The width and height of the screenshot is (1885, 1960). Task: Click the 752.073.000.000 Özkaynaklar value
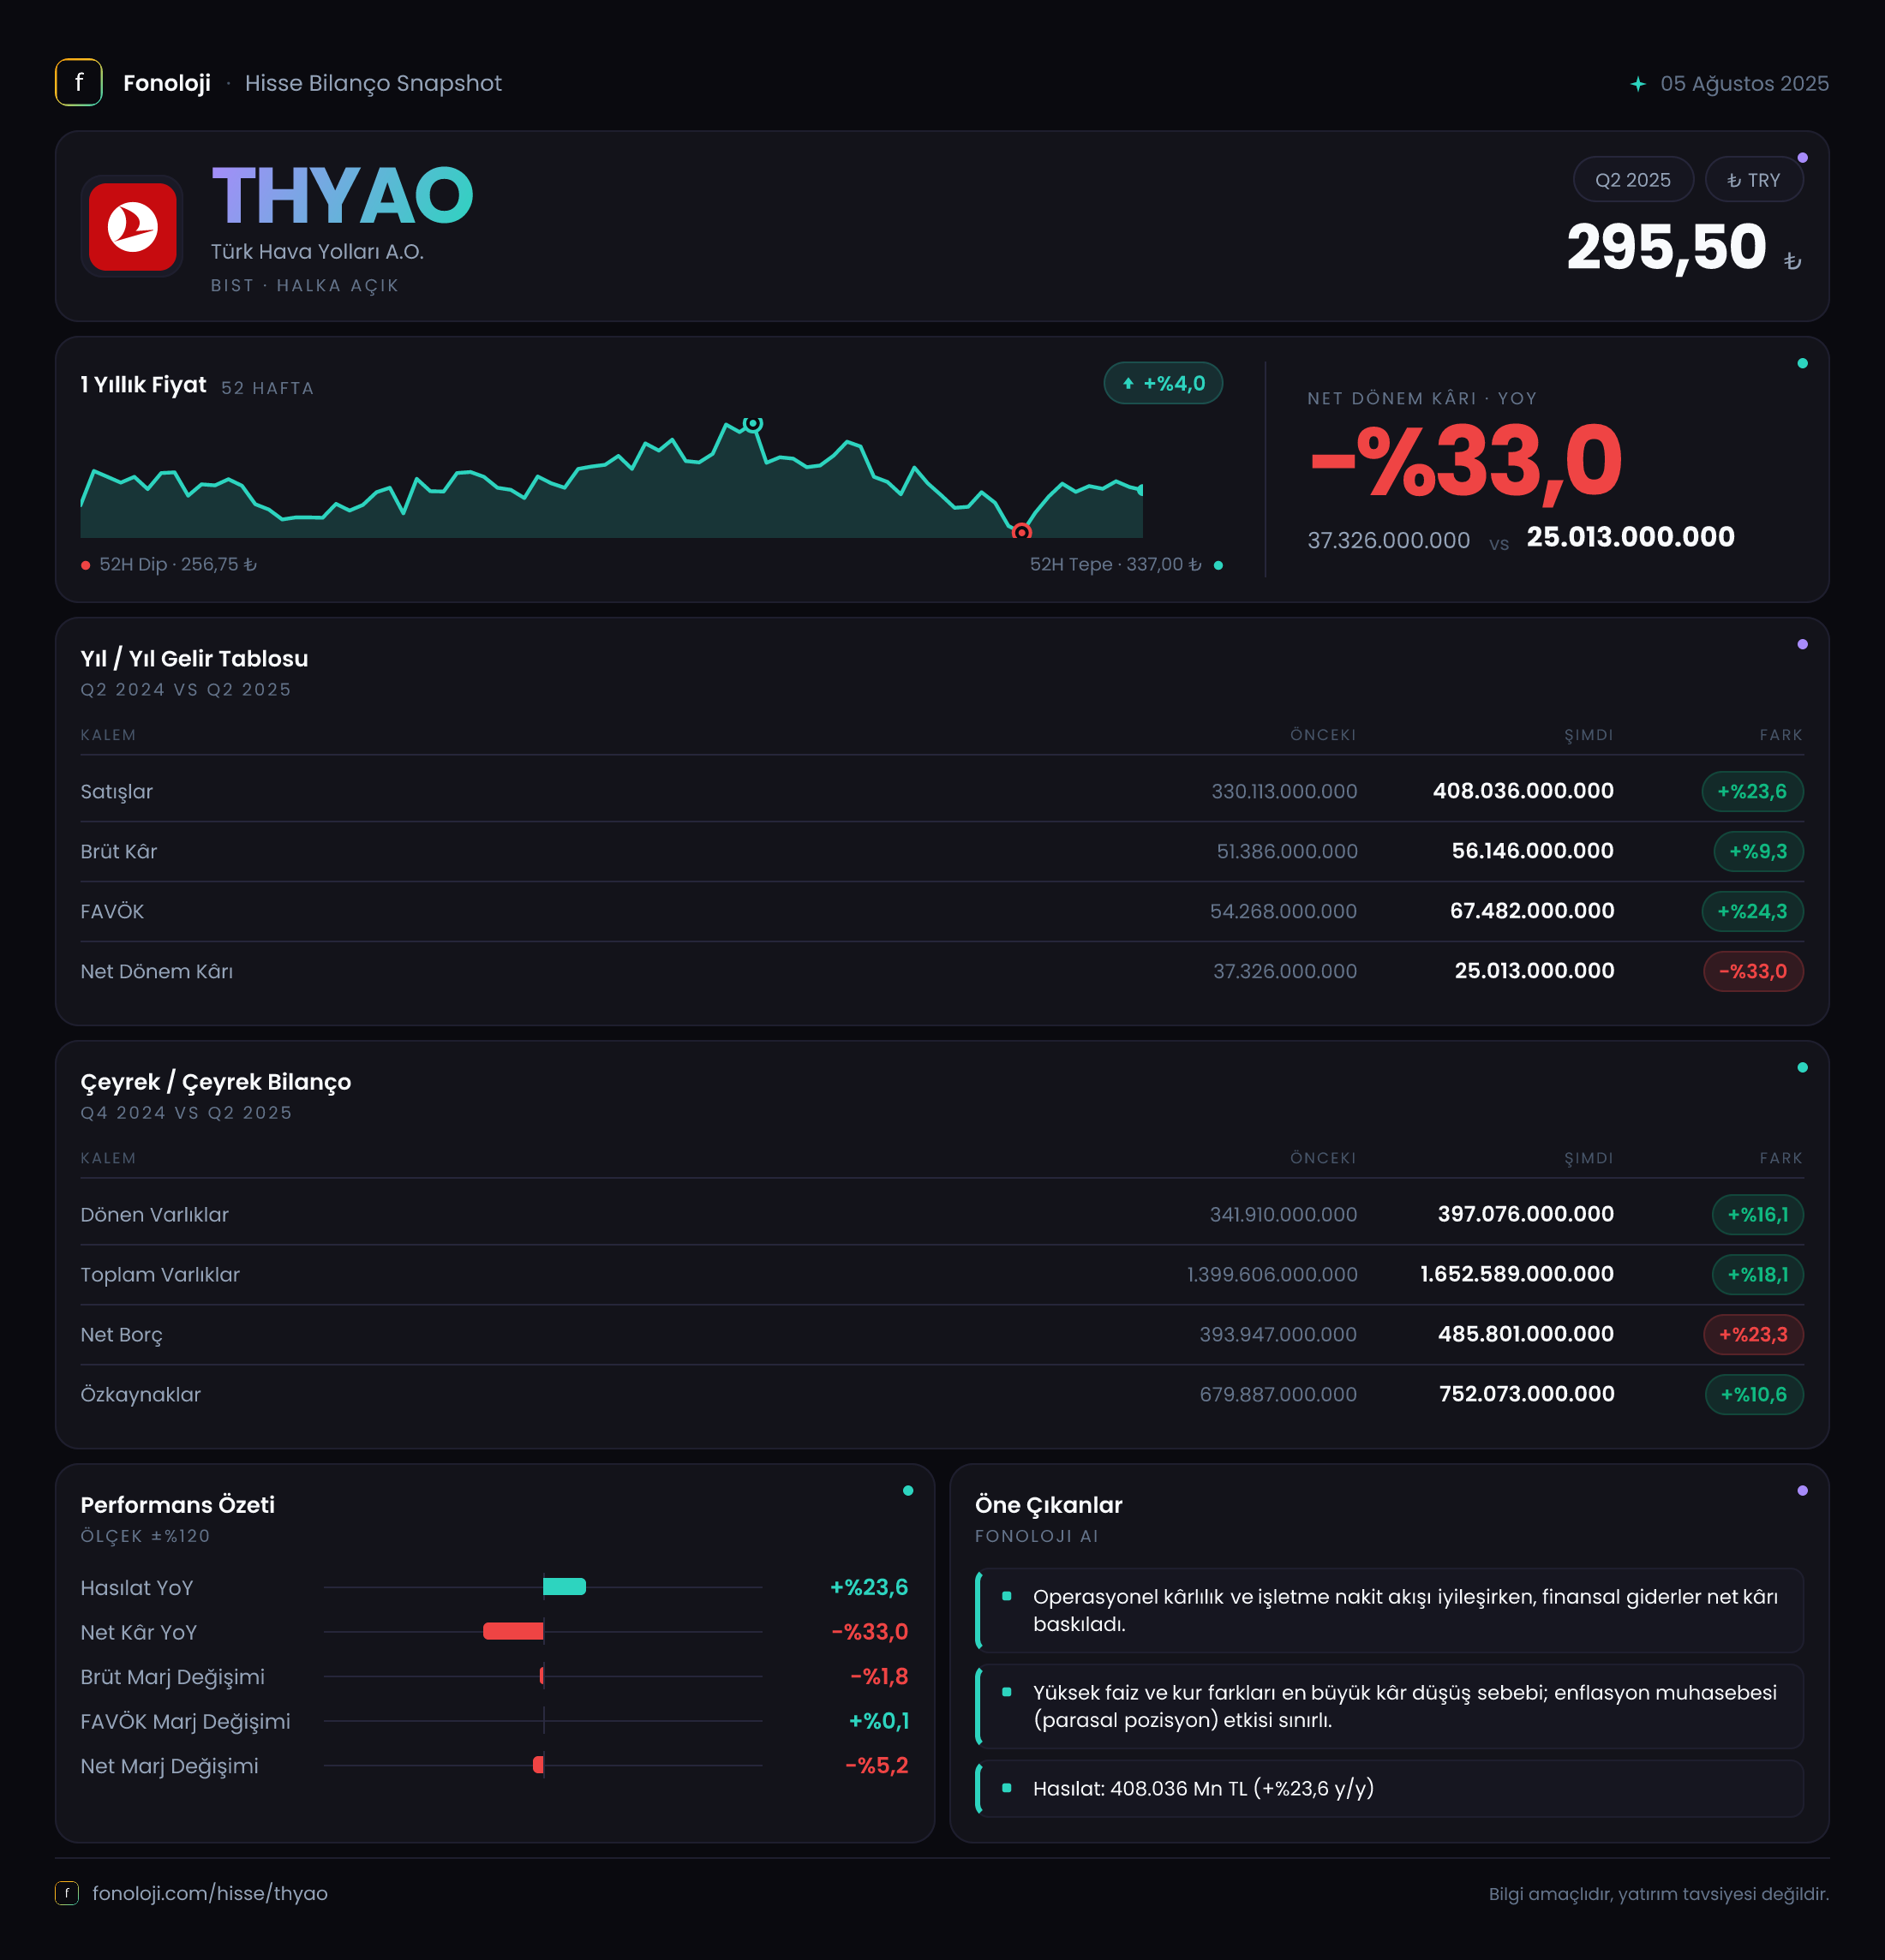pyautogui.click(x=1526, y=1394)
